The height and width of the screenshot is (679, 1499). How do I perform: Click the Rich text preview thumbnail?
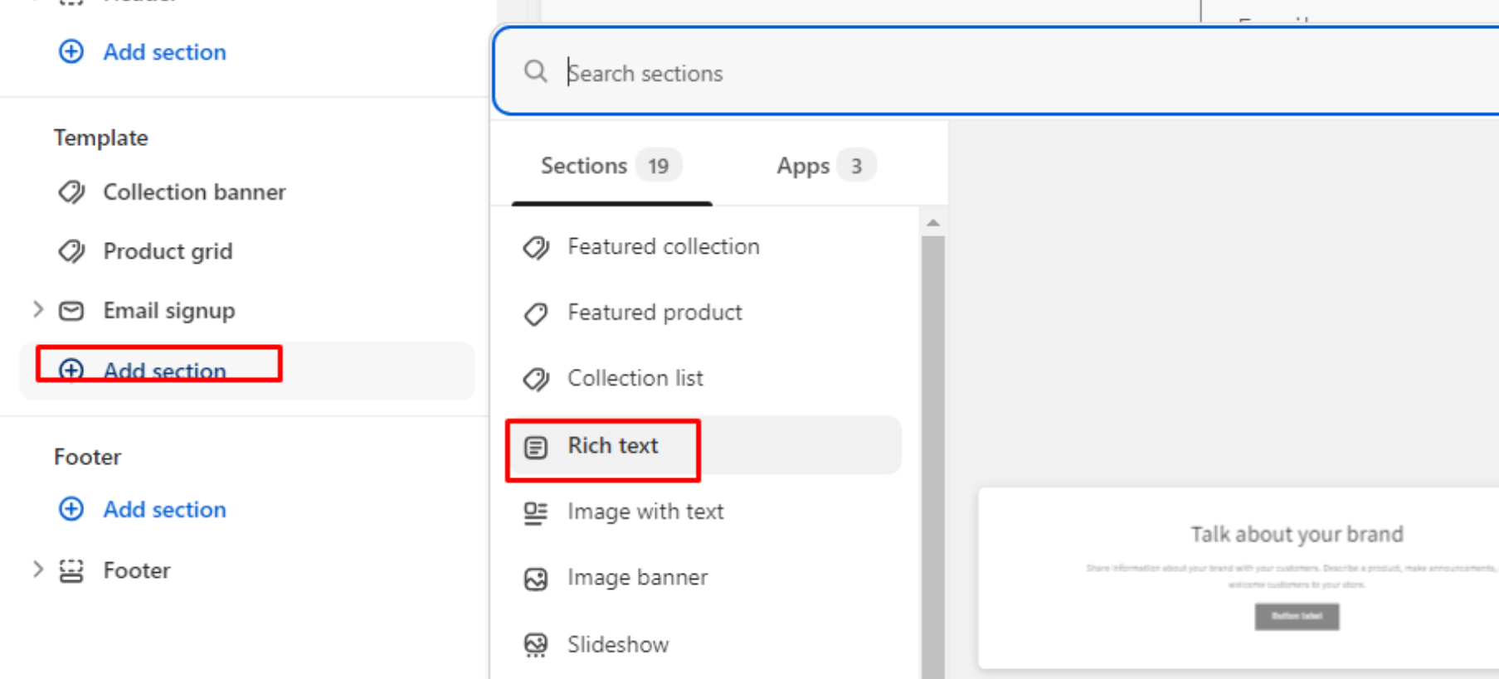coord(1239,578)
